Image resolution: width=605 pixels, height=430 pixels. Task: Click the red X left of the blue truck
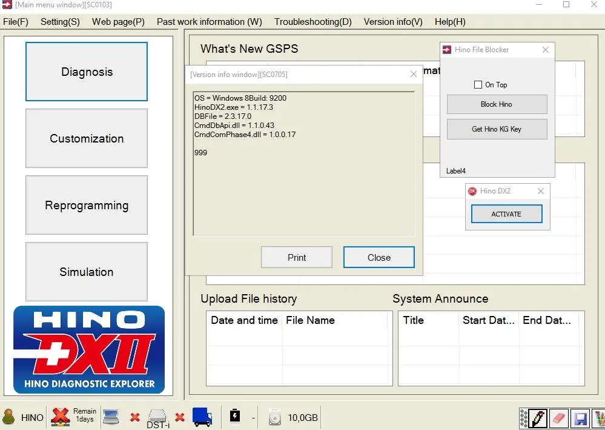point(180,417)
